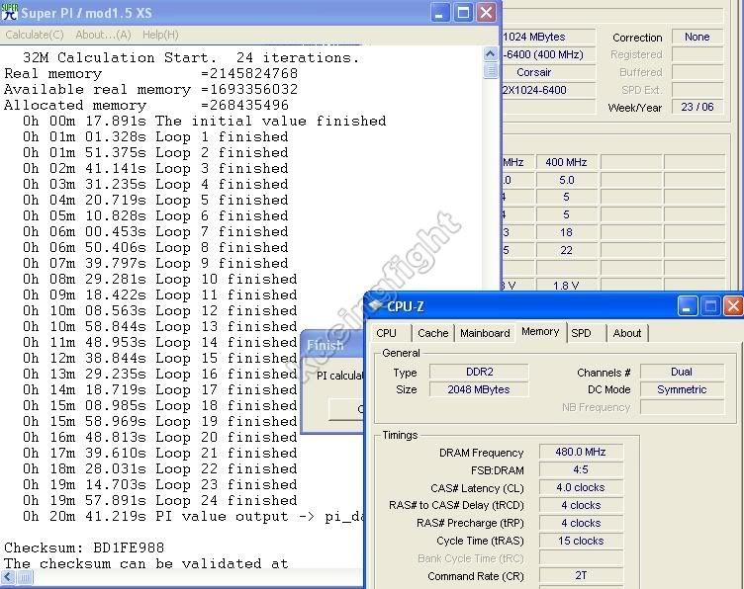Screen dimensions: 744x589
Task: Close the CPU-Z window
Action: 733,306
